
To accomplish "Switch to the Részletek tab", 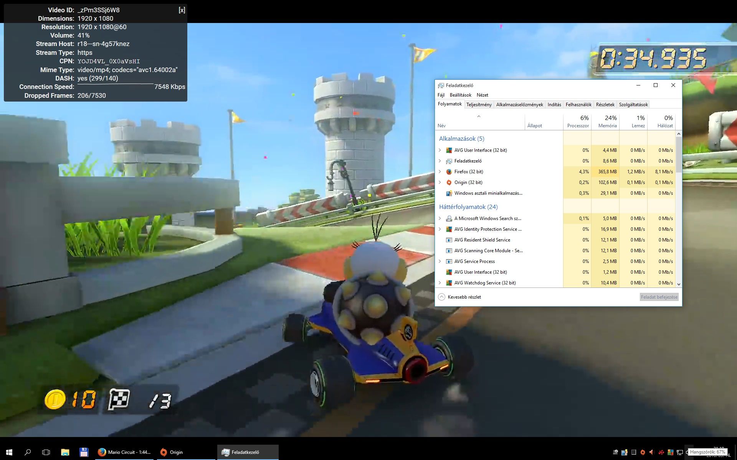I will (x=605, y=105).
